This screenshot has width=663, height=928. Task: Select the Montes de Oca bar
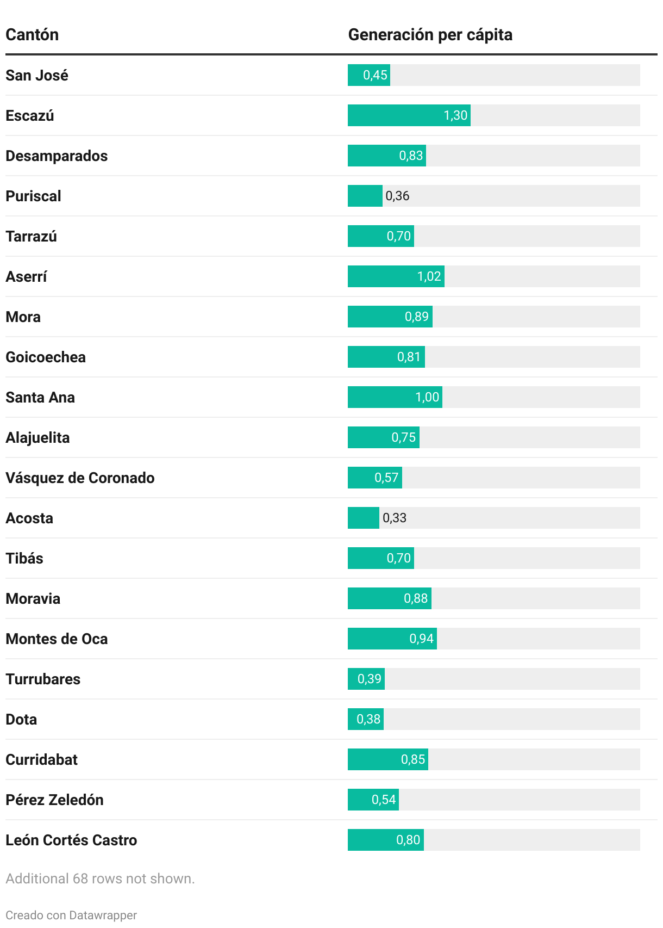(x=392, y=639)
